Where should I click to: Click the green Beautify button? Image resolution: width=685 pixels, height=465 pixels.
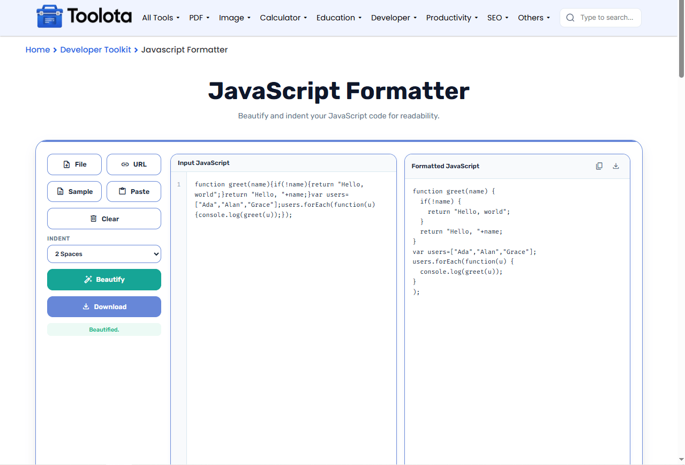click(104, 280)
